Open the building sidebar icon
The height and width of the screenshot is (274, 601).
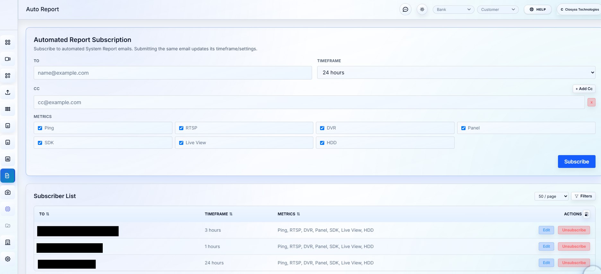coord(8,242)
